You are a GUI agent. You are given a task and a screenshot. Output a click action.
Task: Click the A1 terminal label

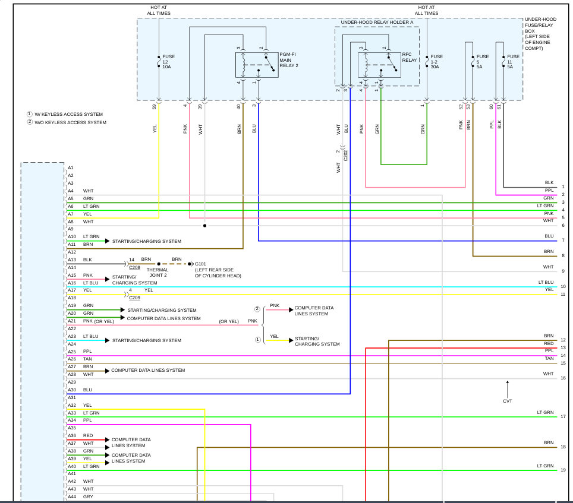[x=71, y=168]
